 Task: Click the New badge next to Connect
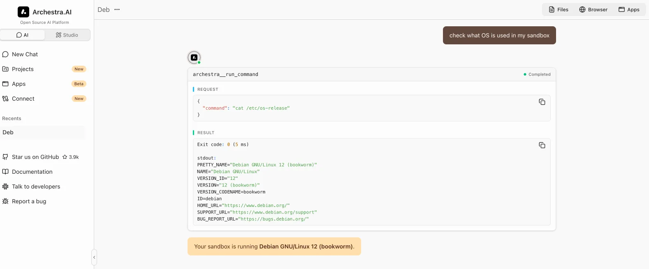79,99
